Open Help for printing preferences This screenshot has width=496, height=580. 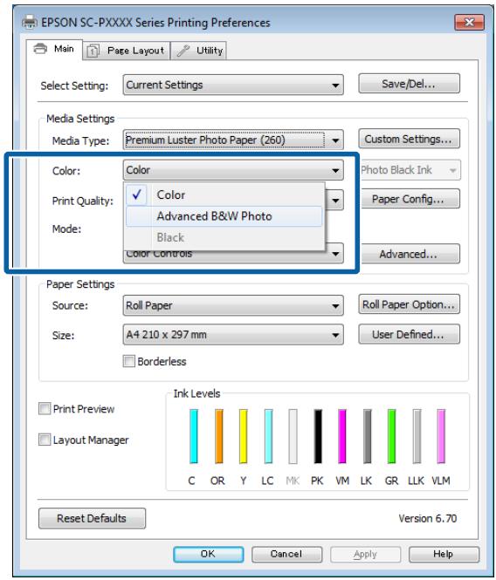pos(444,554)
